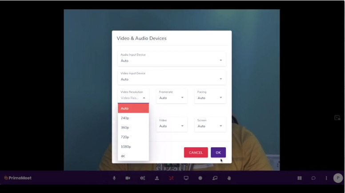This screenshot has height=193, width=345.
Task: Click the CANCEL button
Action: click(196, 152)
